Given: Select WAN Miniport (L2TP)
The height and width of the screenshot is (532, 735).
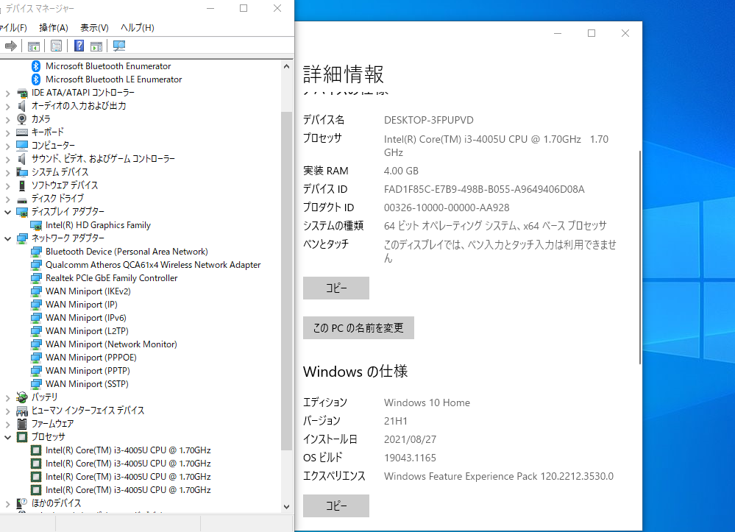Looking at the screenshot, I should click(x=87, y=331).
